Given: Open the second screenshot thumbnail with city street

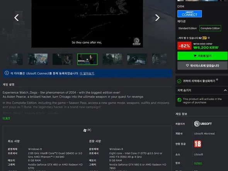Looking at the screenshot, I should (37, 59).
